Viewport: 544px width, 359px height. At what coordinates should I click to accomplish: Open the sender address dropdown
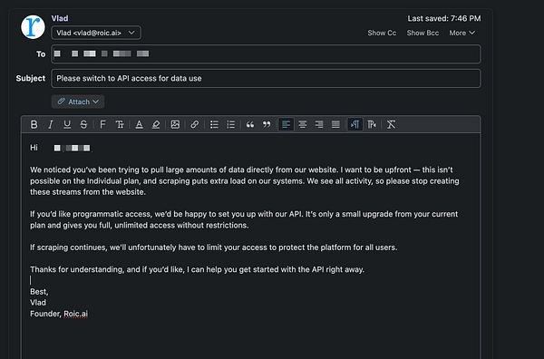[x=96, y=33]
